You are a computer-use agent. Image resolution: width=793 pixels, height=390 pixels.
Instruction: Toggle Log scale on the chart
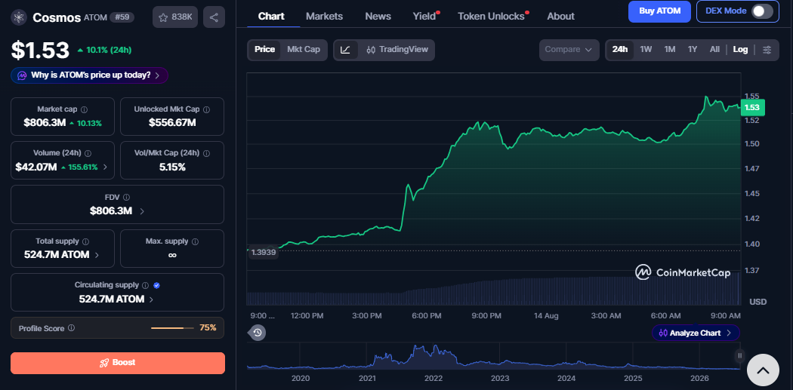pos(740,50)
